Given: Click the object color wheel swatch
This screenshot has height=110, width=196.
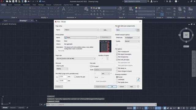Looking at the screenshot, I should coord(136,8).
